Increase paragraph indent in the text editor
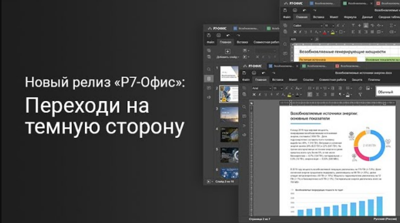Screen dimensions: 400x223 tap(340, 88)
